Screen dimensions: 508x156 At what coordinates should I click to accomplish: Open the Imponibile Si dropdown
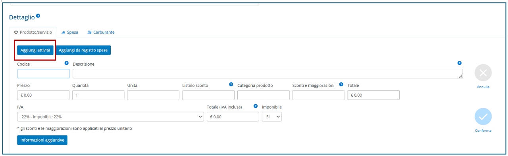point(272,117)
